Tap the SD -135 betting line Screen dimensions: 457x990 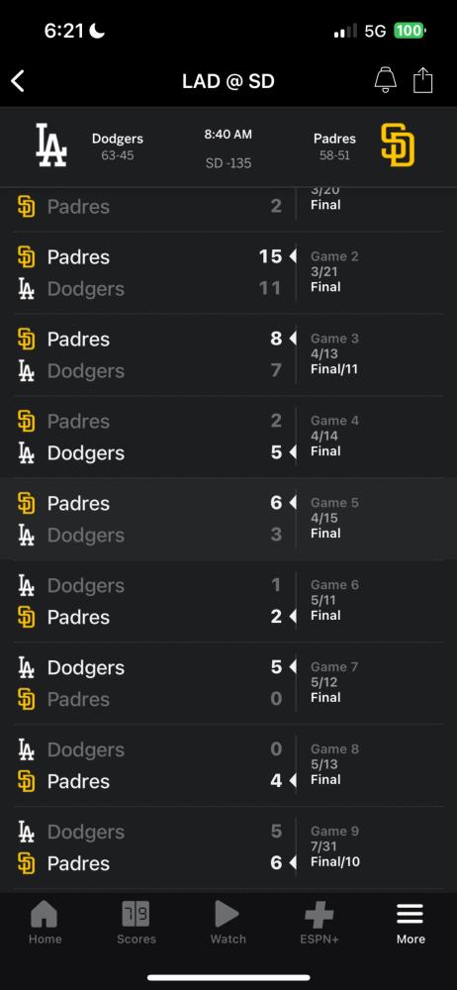(228, 163)
